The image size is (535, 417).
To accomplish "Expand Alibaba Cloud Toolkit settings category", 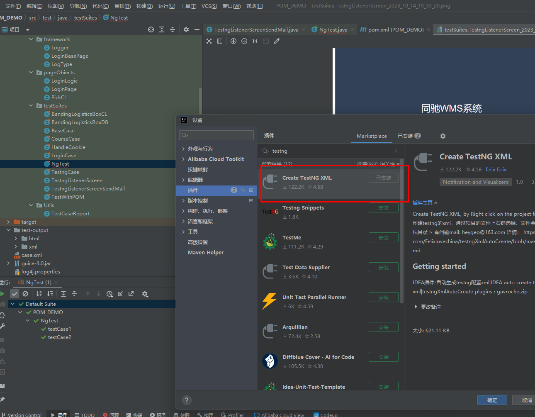I will 183,159.
